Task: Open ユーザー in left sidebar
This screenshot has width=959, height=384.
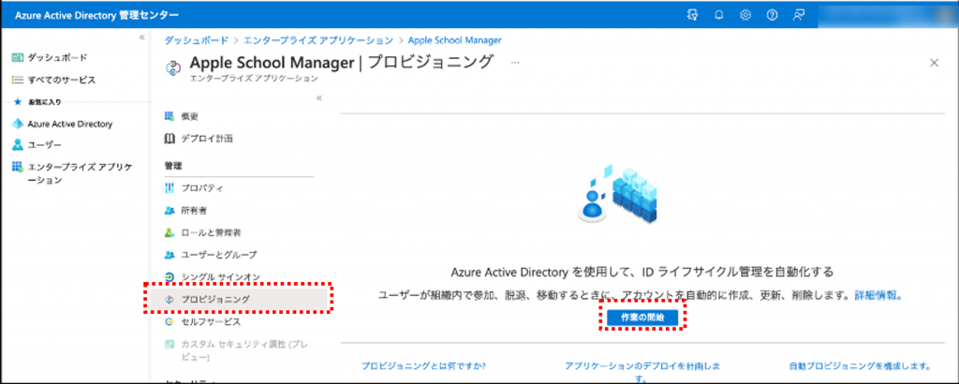Action: (x=45, y=145)
